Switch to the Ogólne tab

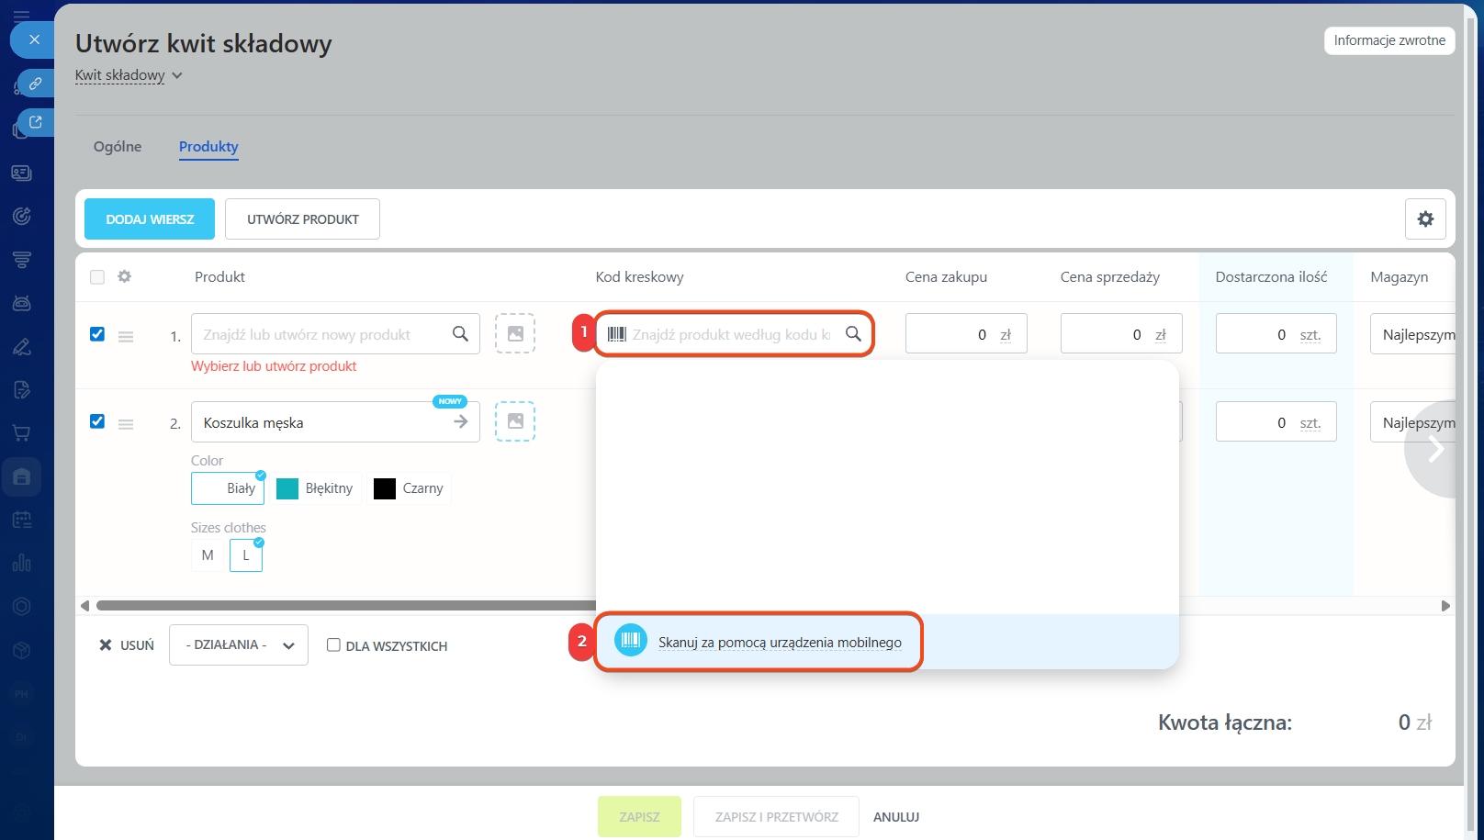click(x=118, y=147)
